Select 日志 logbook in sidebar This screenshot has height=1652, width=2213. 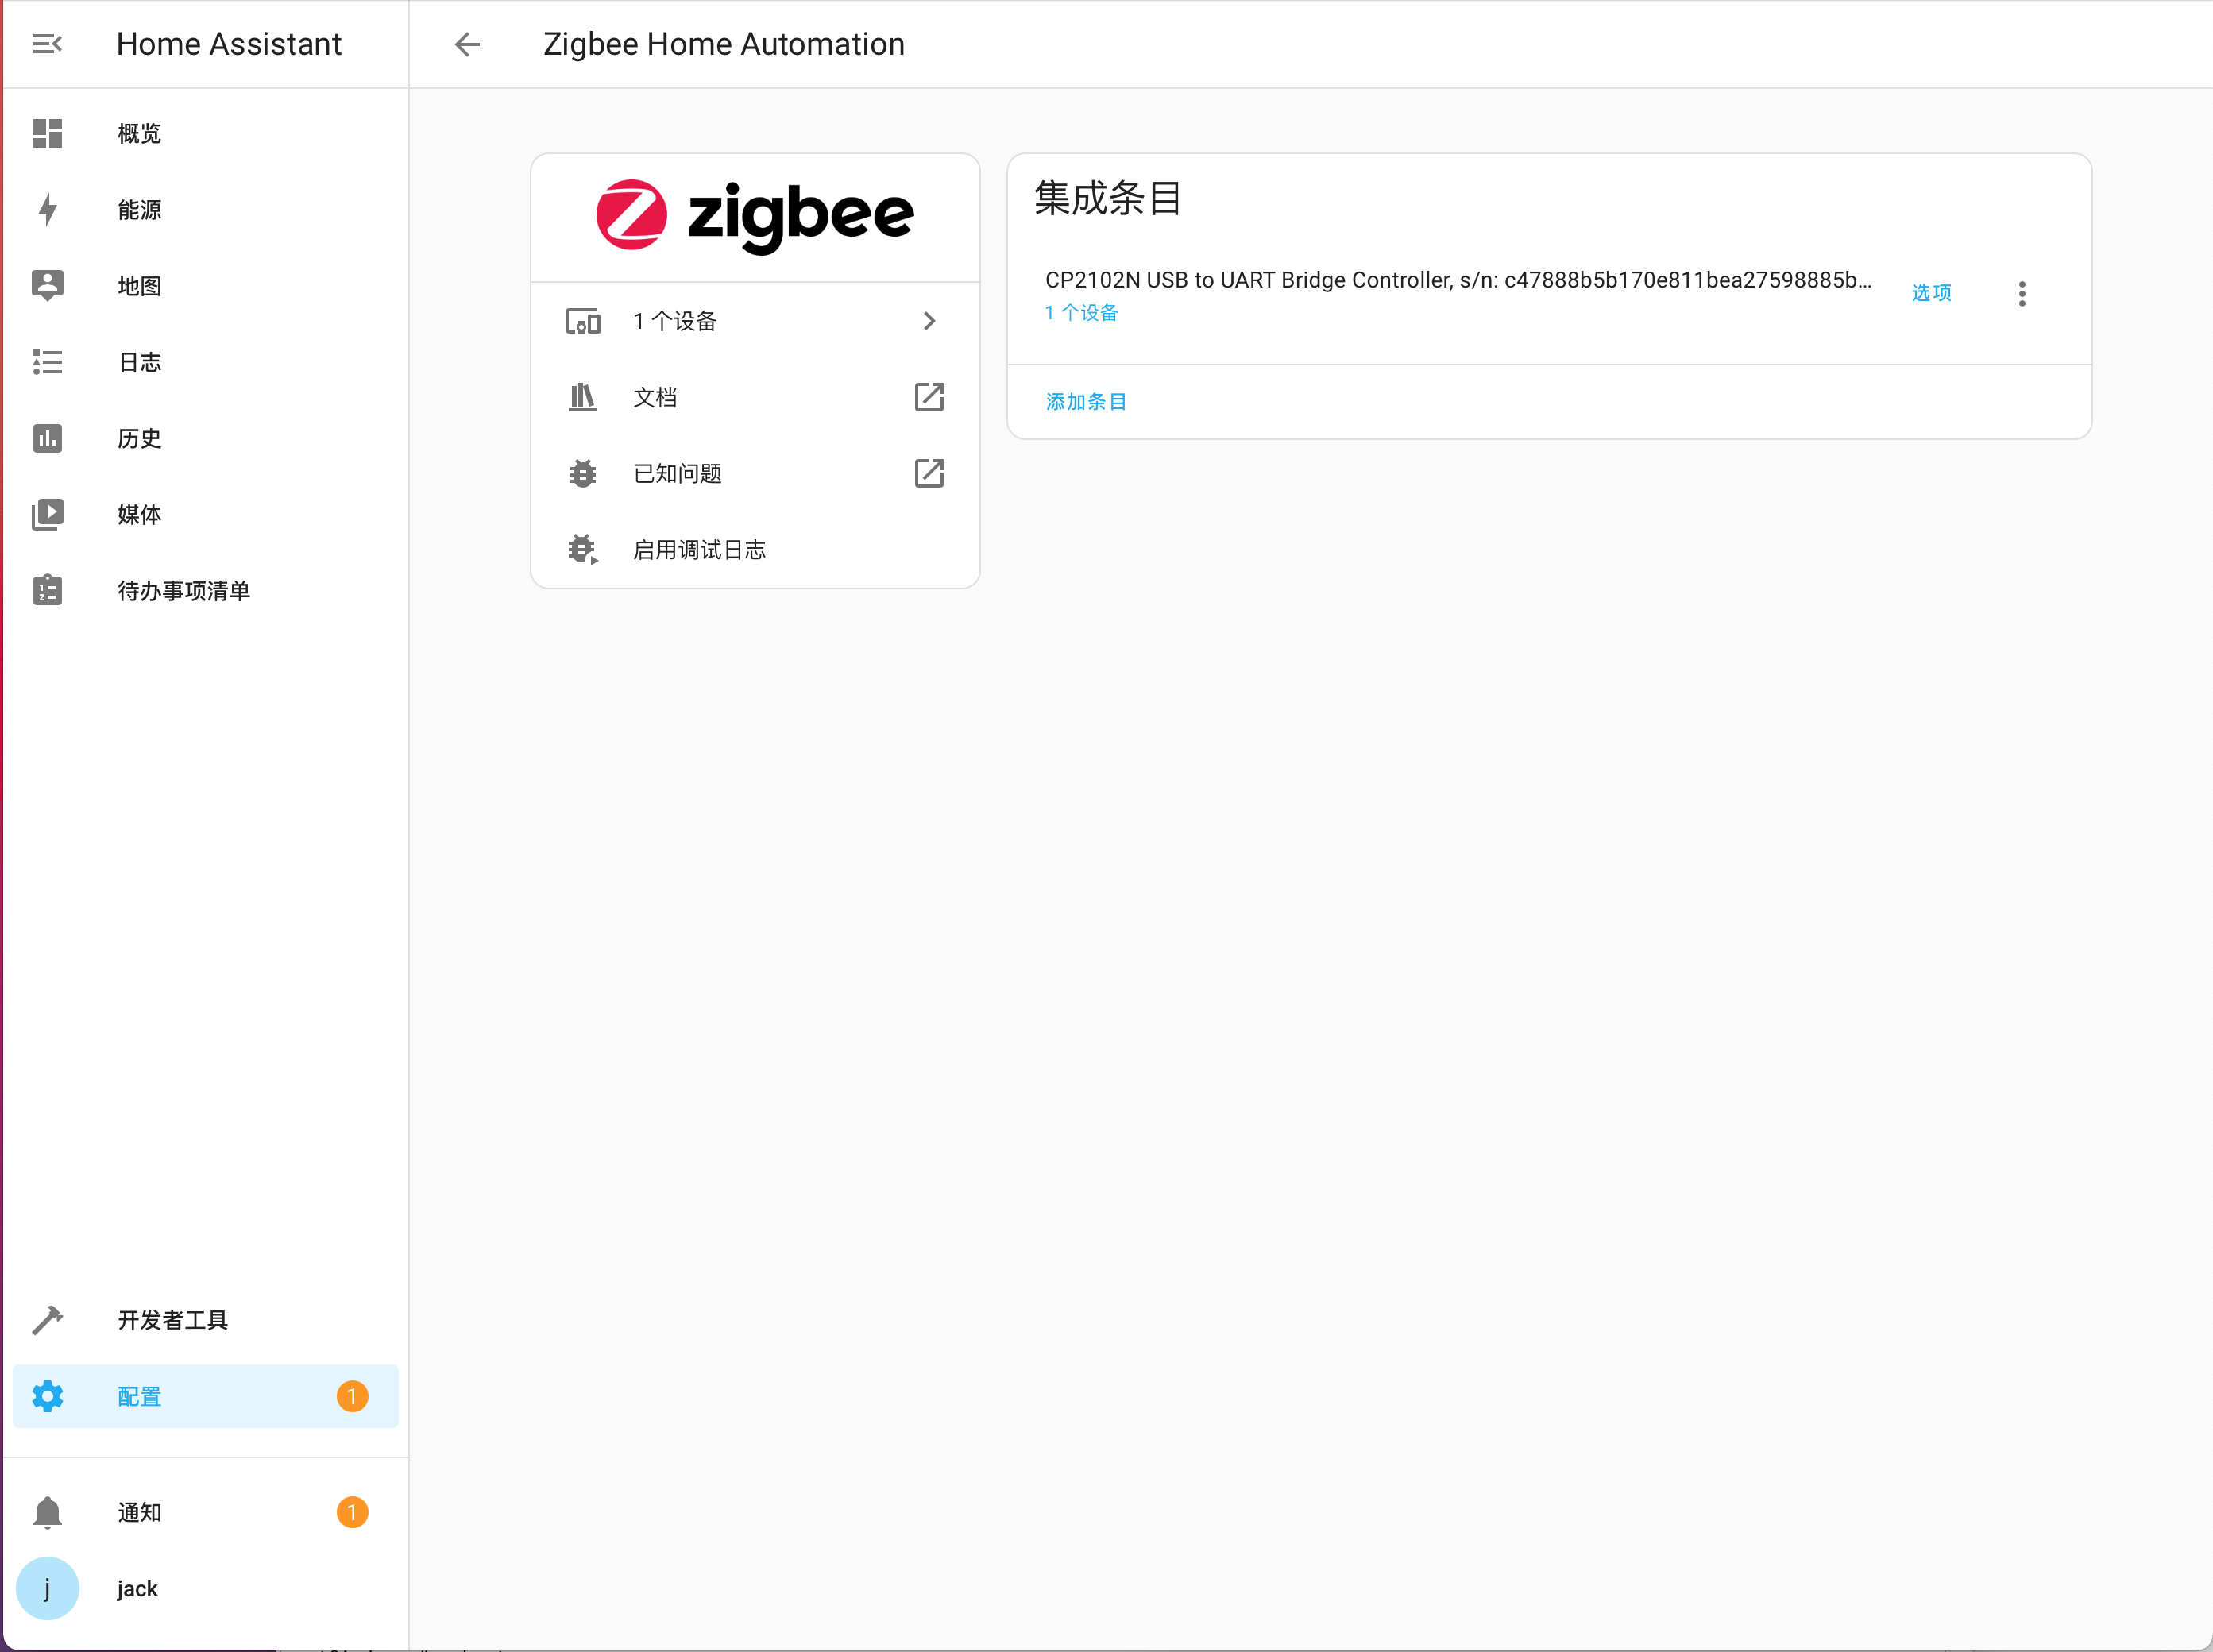(x=139, y=362)
